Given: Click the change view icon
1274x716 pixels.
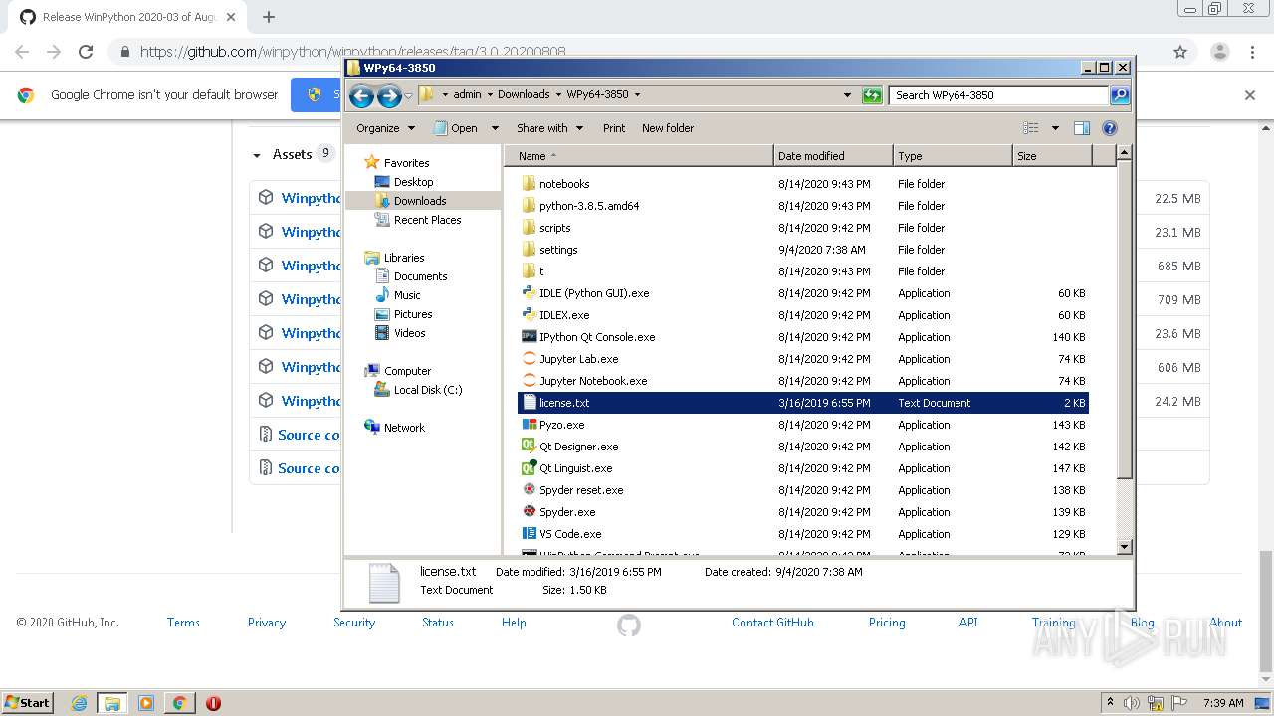Looking at the screenshot, I should point(1031,128).
